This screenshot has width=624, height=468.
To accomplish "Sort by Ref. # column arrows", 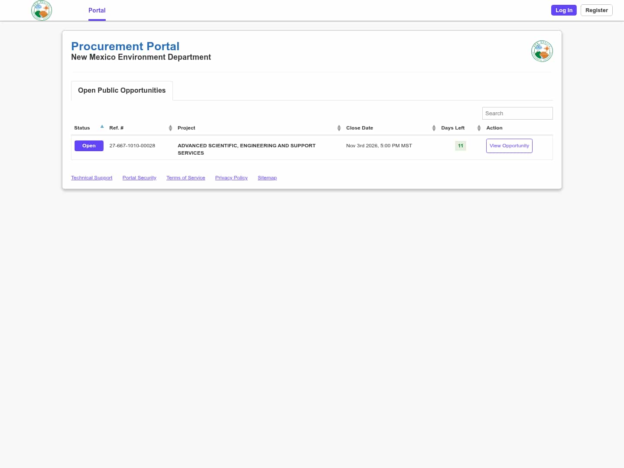I will click(x=170, y=128).
